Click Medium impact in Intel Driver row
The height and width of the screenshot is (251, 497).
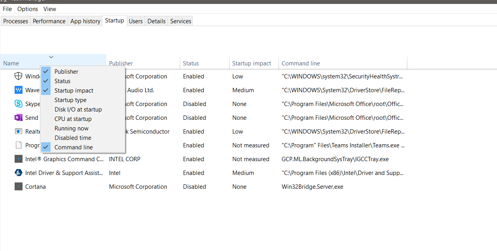(x=243, y=173)
